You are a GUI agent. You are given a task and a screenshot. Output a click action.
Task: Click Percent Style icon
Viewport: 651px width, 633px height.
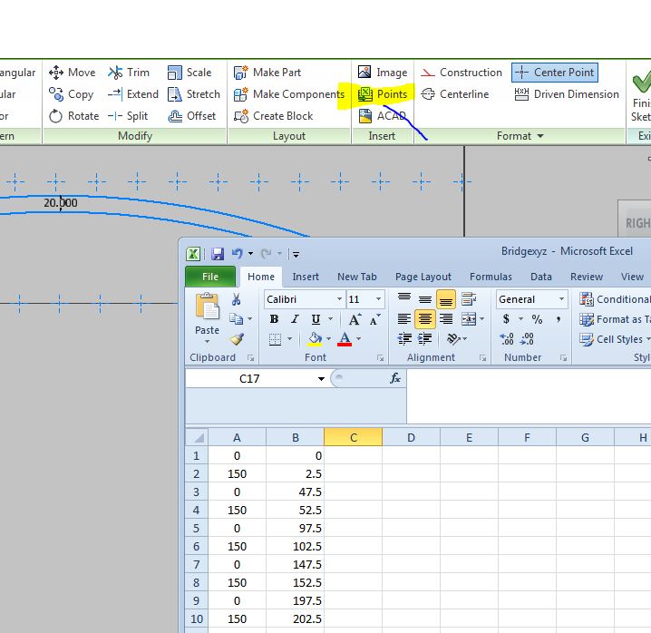537,319
